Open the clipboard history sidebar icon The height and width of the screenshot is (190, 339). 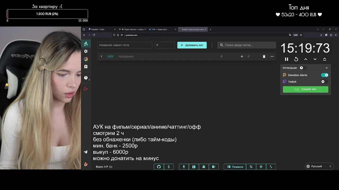point(86,67)
